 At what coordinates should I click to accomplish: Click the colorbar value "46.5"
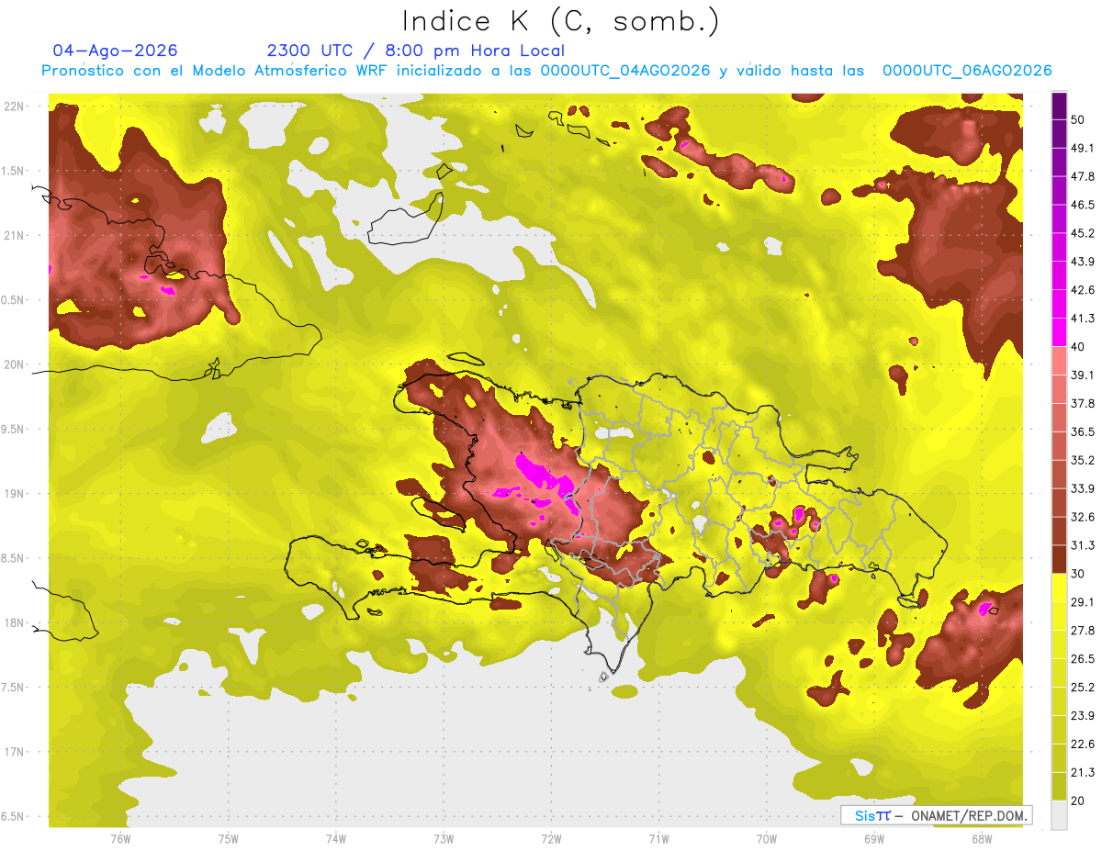(1083, 206)
